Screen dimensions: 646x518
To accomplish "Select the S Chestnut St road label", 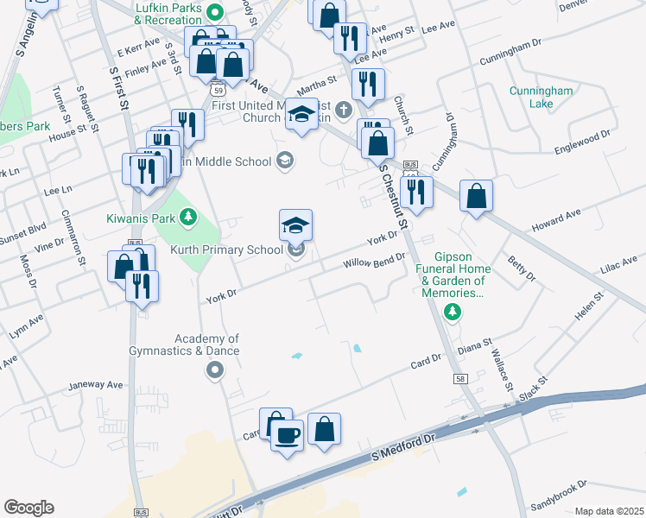I will [393, 197].
